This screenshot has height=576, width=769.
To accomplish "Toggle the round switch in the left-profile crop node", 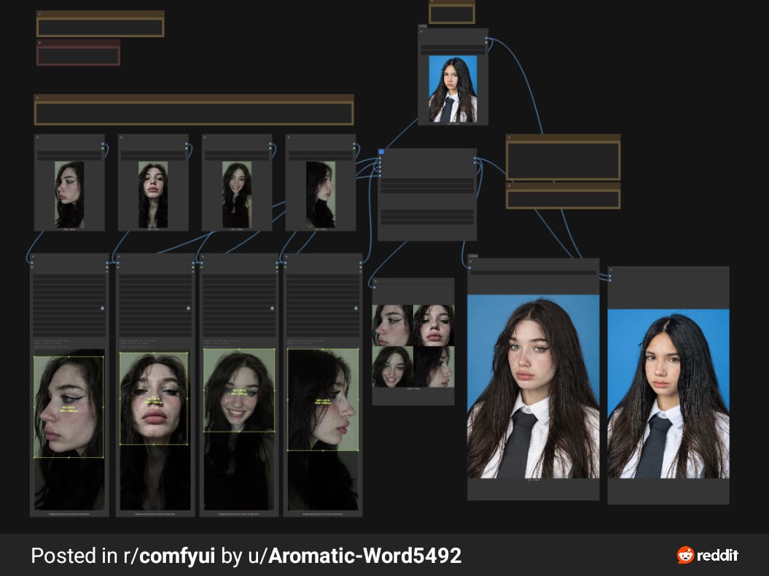I will [x=102, y=308].
